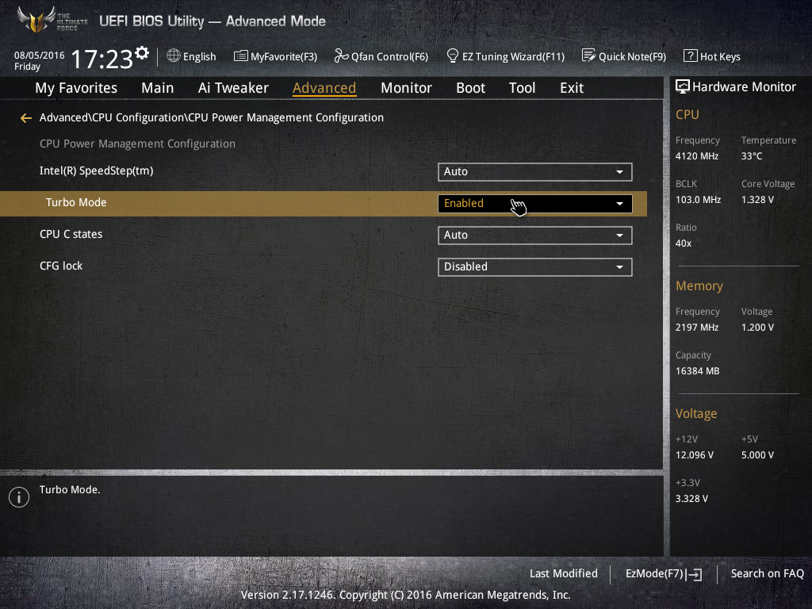This screenshot has width=812, height=609.
Task: Open Quick Note(F9) label
Action: point(632,56)
